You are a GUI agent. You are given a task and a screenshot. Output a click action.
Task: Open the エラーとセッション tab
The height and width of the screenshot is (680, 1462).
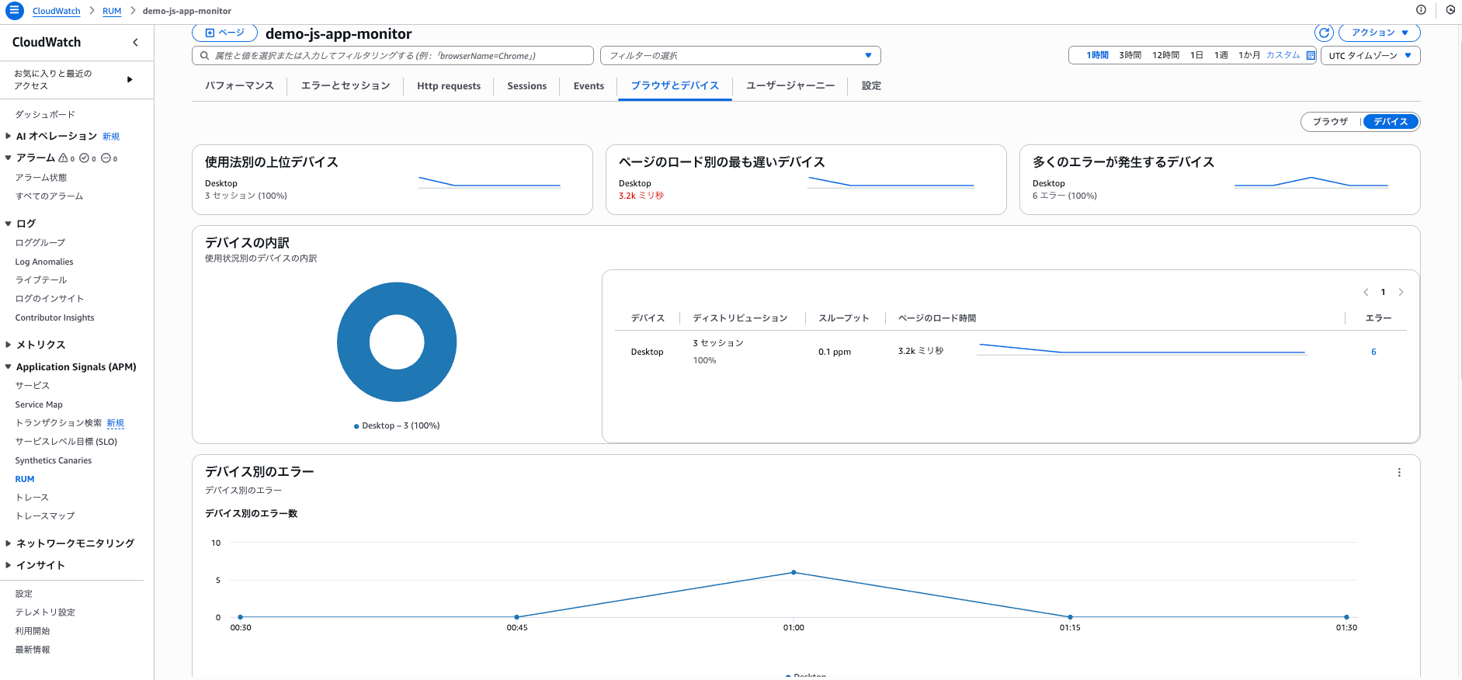point(346,85)
